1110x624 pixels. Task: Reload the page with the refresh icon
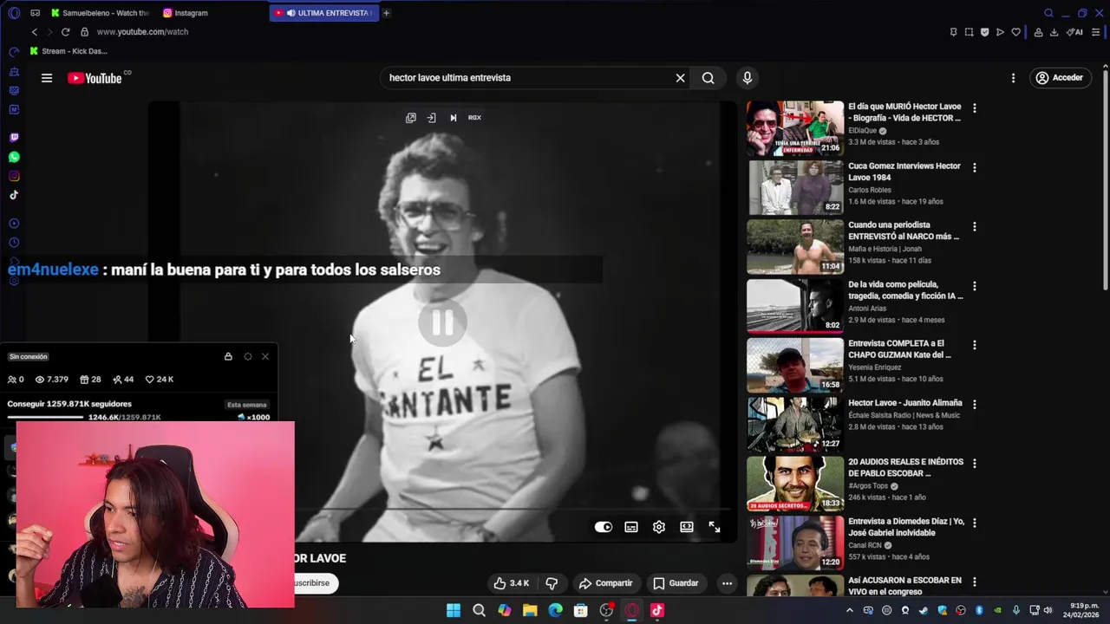(65, 32)
